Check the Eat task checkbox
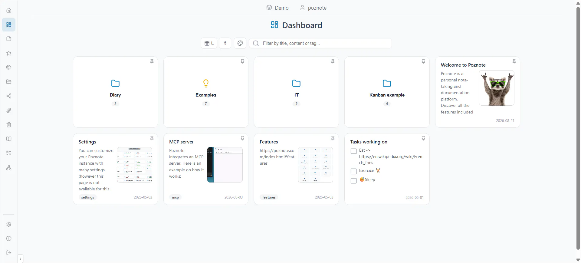Screen dimensions: 581x263 (x=353, y=151)
